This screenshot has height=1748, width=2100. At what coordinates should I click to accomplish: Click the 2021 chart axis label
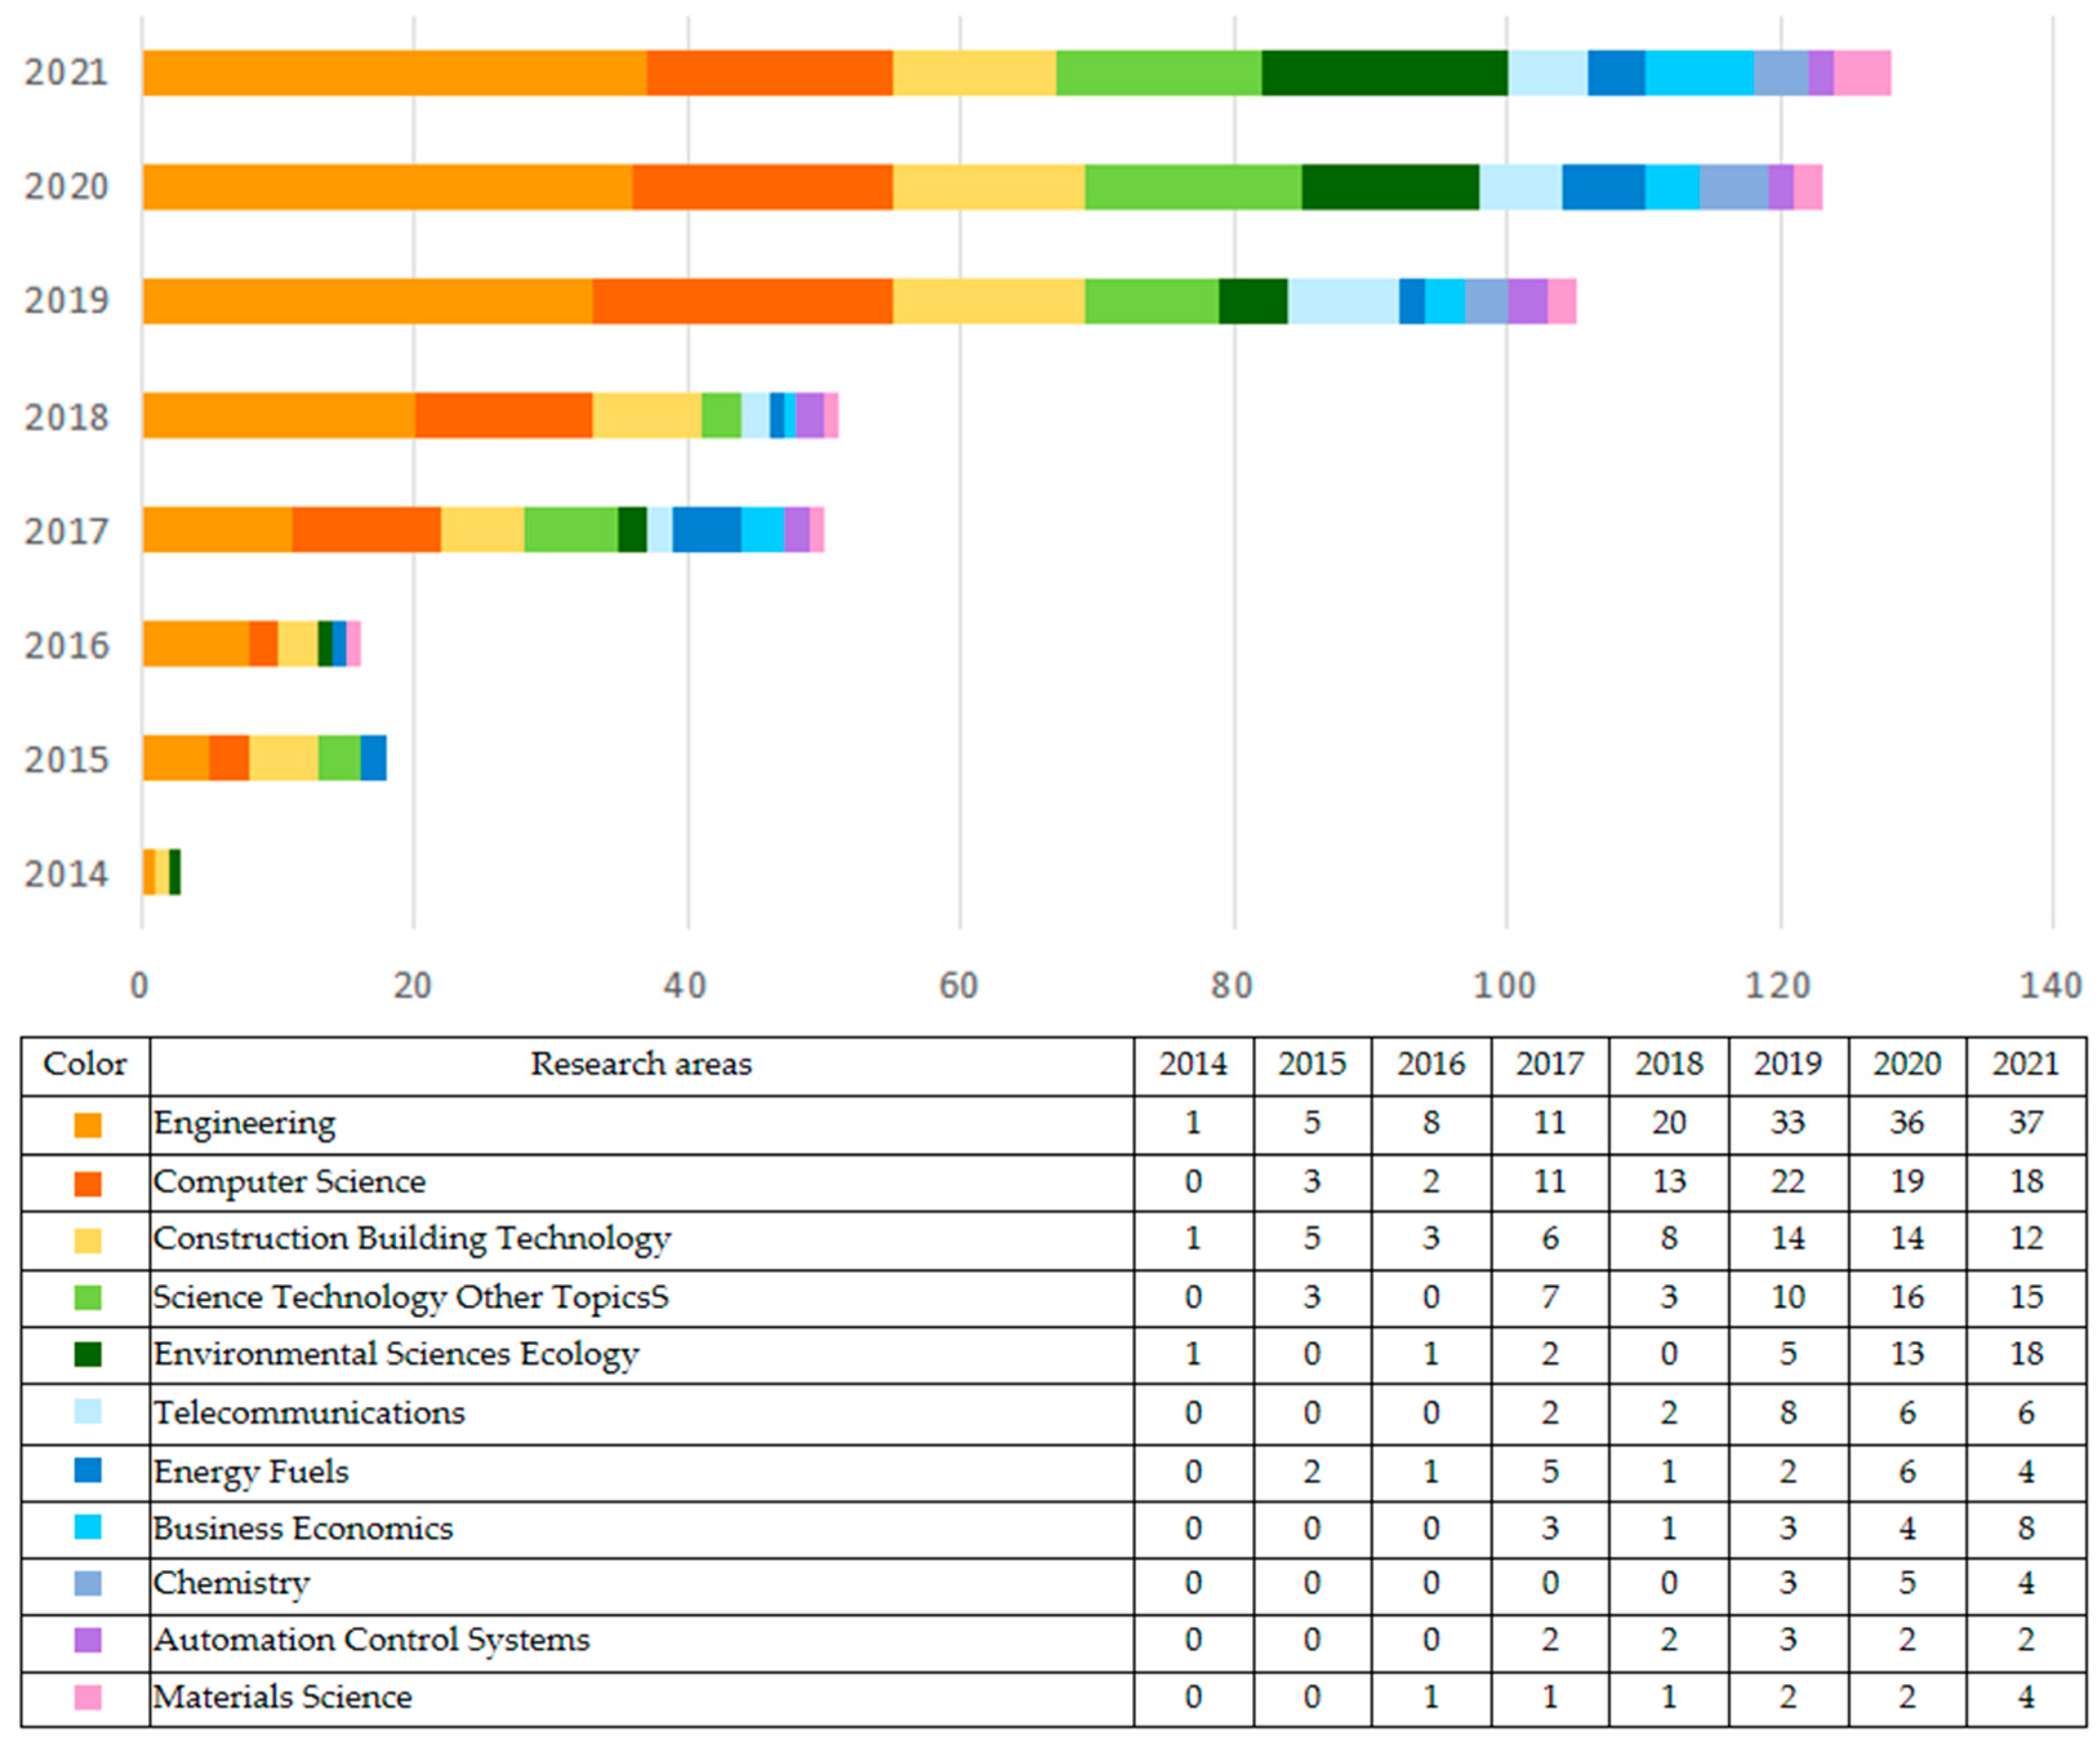(x=66, y=73)
